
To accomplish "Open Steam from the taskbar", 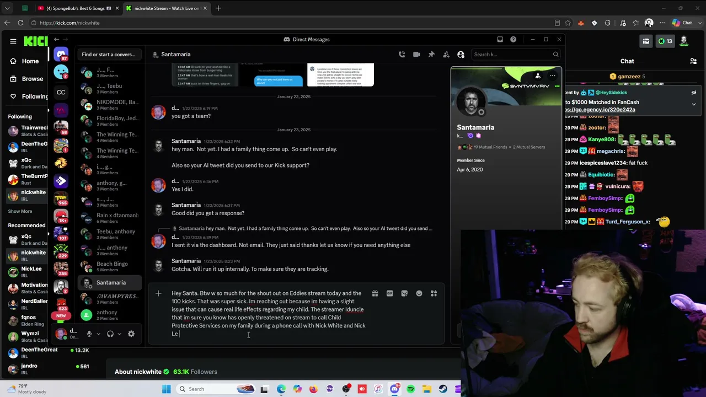I will click(443, 389).
